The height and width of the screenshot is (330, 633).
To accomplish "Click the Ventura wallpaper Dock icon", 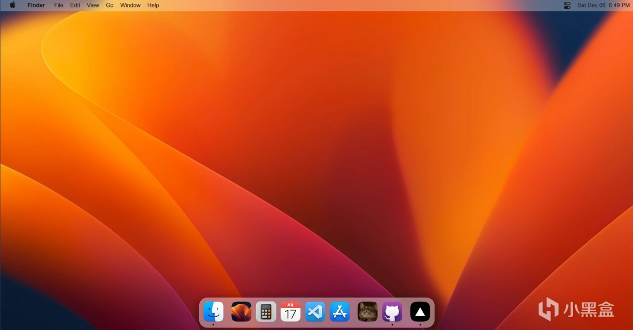I will [x=241, y=312].
